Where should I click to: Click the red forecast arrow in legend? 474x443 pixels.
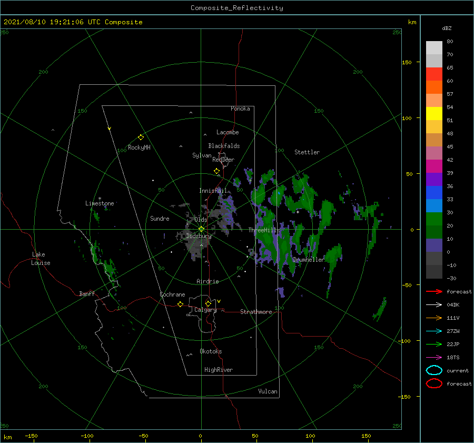pos(434,291)
